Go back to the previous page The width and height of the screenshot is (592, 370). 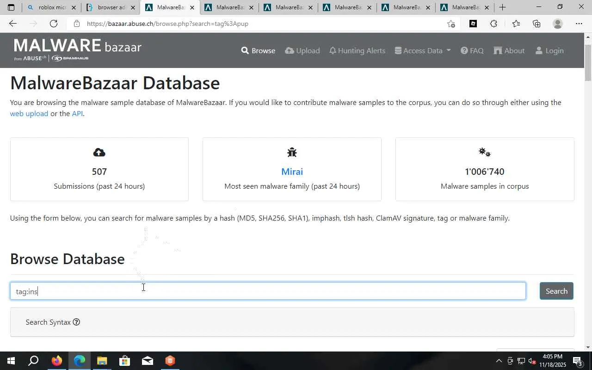point(13,24)
